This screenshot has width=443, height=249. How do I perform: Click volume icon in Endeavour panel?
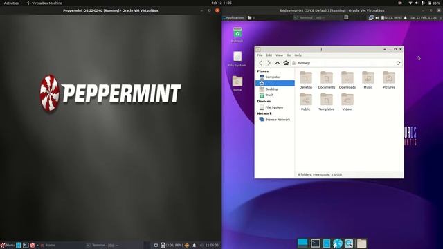[x=377, y=17]
